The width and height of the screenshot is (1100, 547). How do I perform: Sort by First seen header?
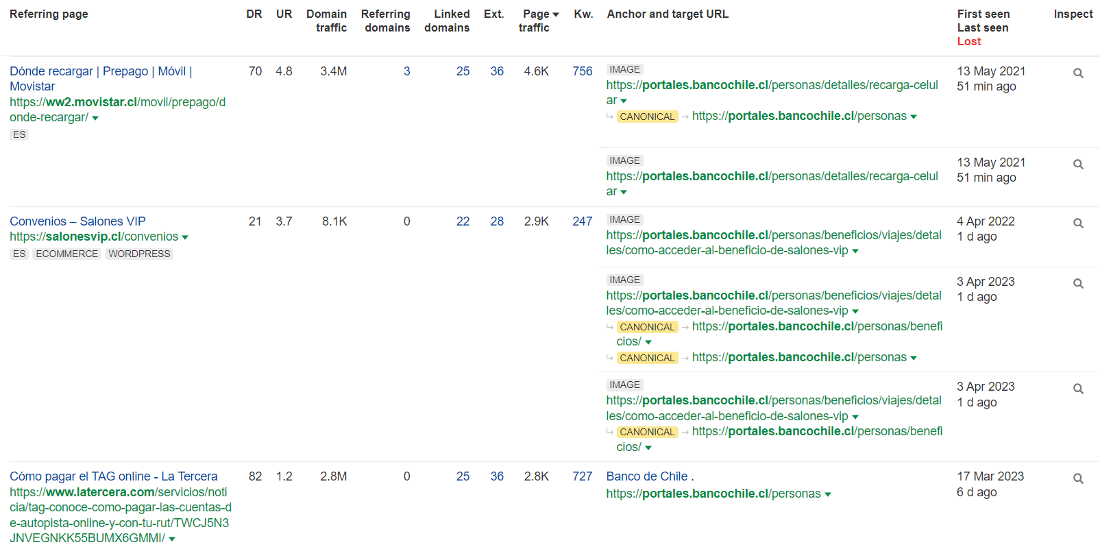point(983,14)
